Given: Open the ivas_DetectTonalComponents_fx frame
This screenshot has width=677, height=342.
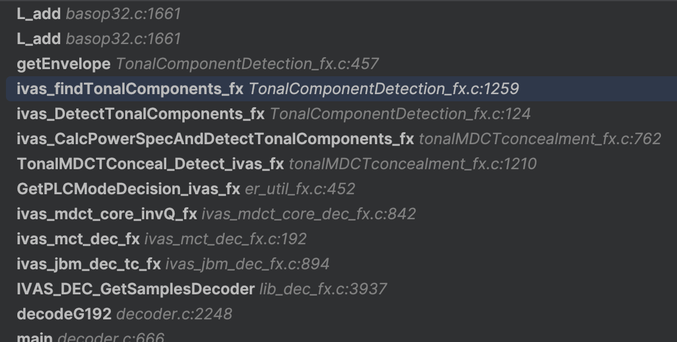Looking at the screenshot, I should 141,114.
